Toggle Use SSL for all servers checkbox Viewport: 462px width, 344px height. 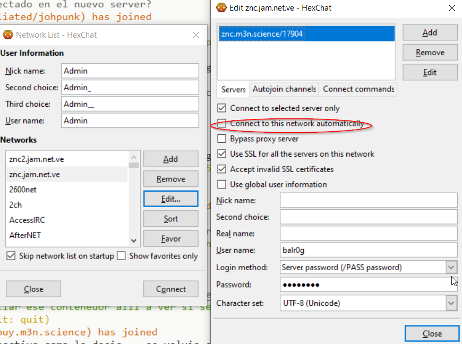pyautogui.click(x=221, y=154)
